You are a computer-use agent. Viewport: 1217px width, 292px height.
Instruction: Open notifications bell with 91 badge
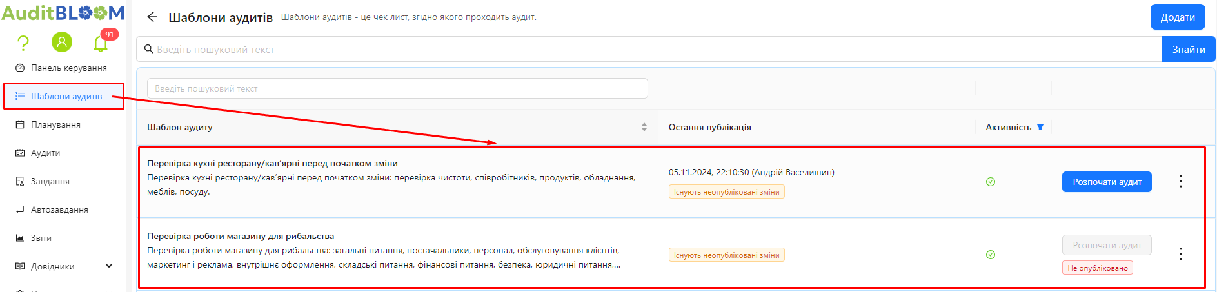[x=101, y=43]
